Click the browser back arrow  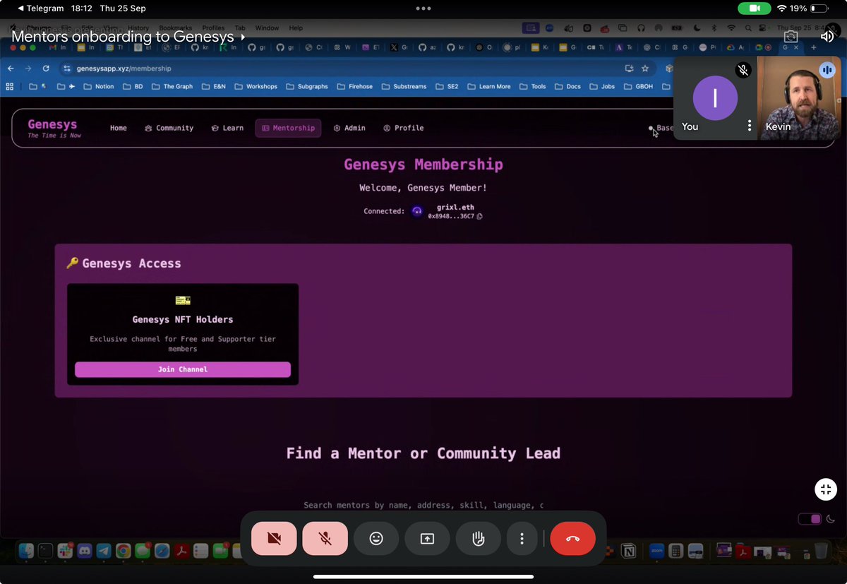click(x=11, y=68)
